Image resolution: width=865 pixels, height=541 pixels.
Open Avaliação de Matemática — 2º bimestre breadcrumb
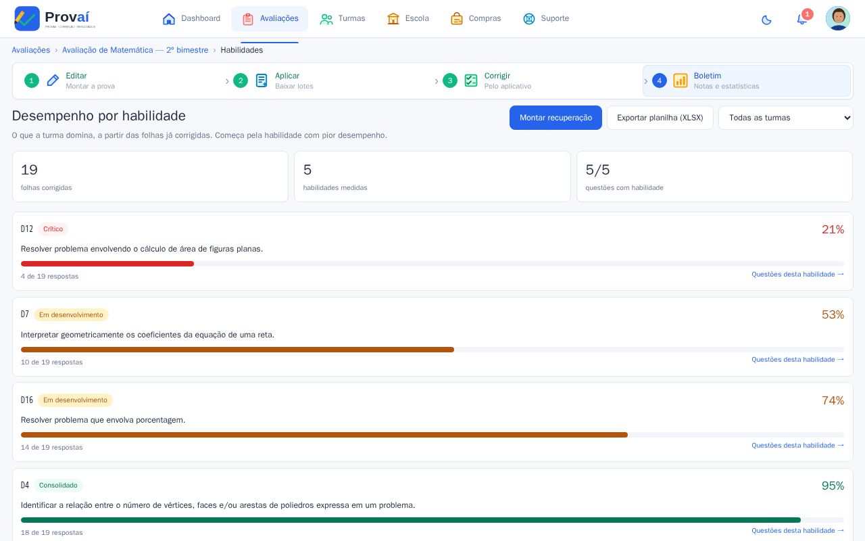pyautogui.click(x=135, y=50)
